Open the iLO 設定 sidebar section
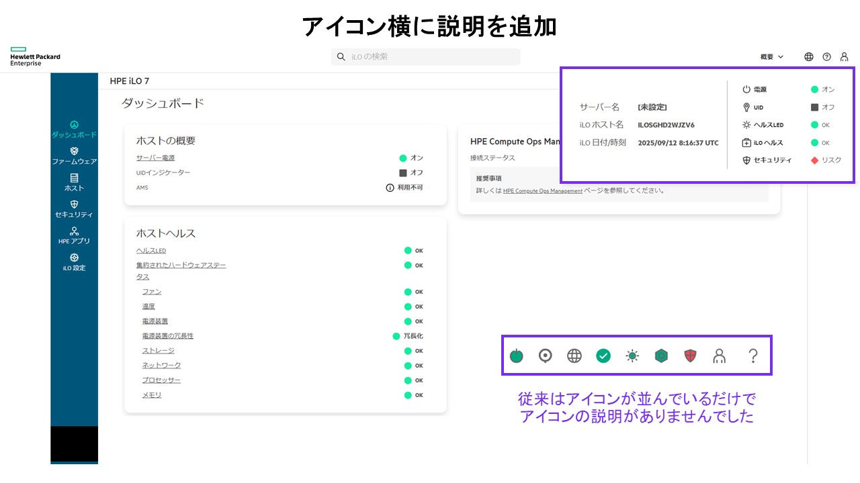Screen dimensions: 860x483 click(x=74, y=262)
